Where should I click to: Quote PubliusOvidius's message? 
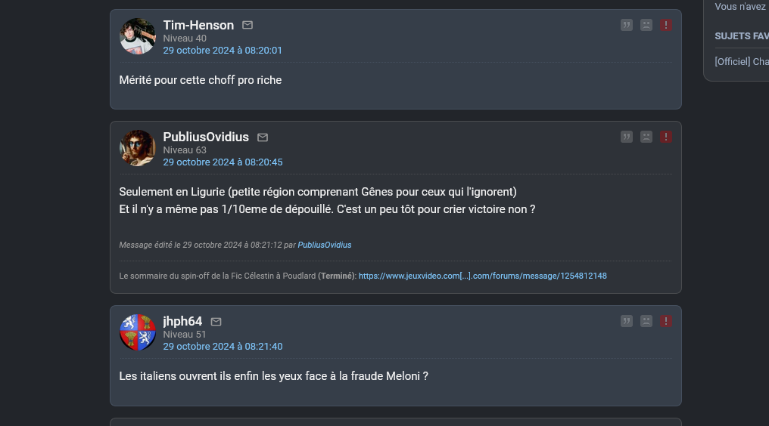(x=626, y=137)
